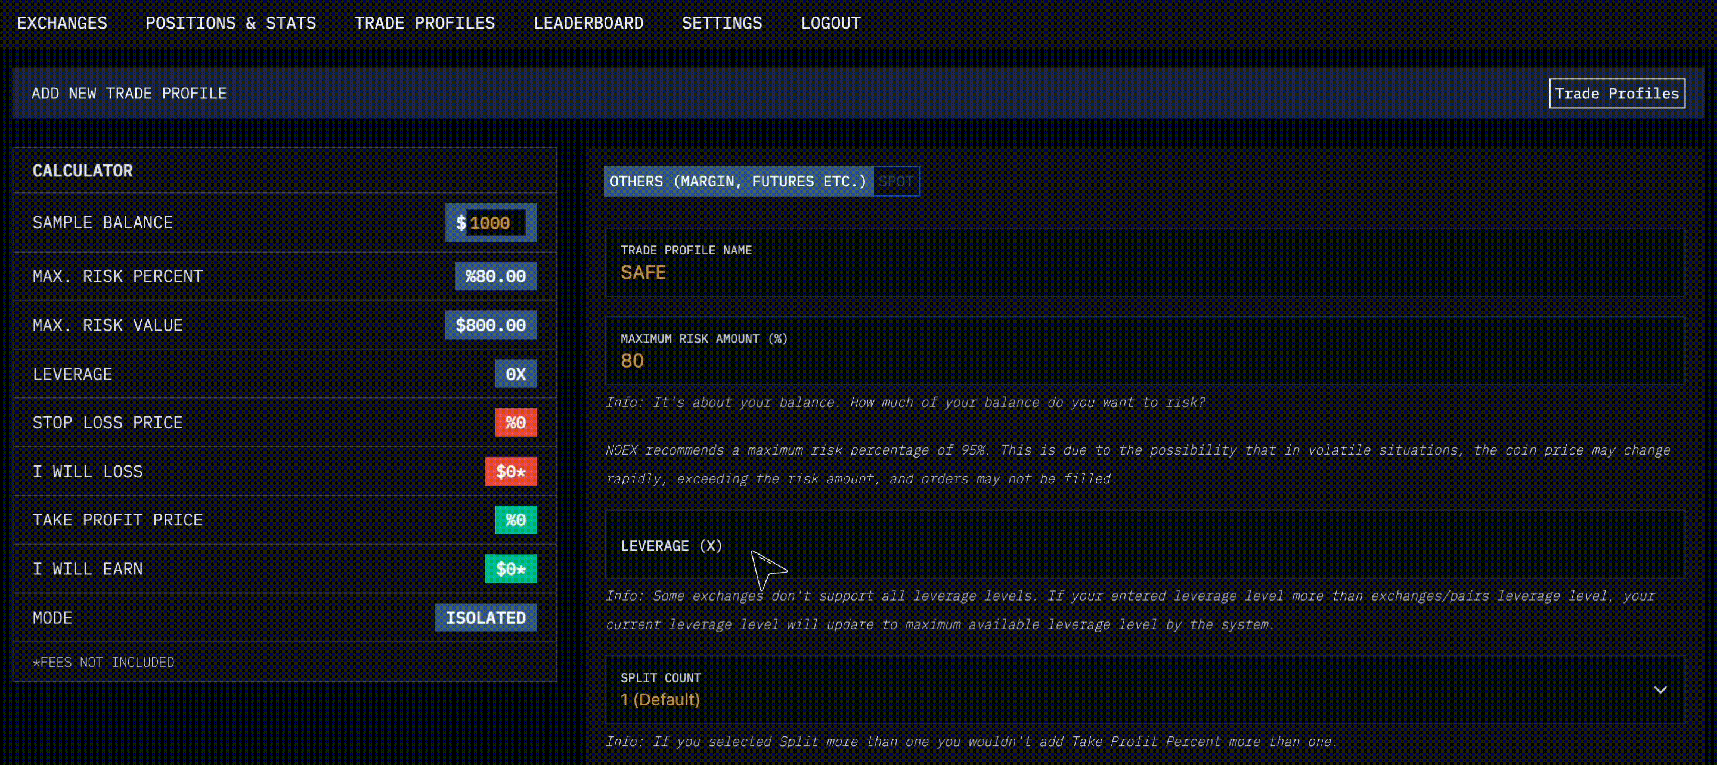Click the CALCULATOR panel heading

point(83,170)
